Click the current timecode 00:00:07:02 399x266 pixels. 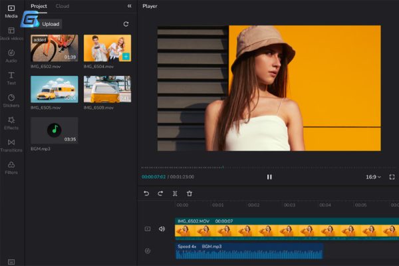click(154, 177)
